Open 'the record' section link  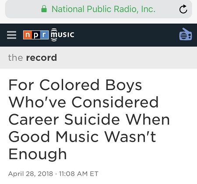click(32, 58)
